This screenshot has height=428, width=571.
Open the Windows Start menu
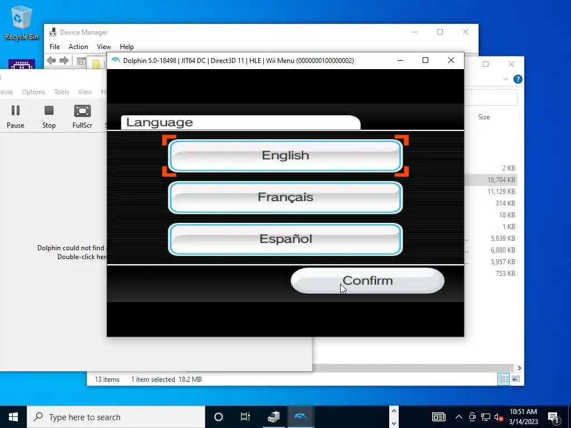tap(13, 417)
